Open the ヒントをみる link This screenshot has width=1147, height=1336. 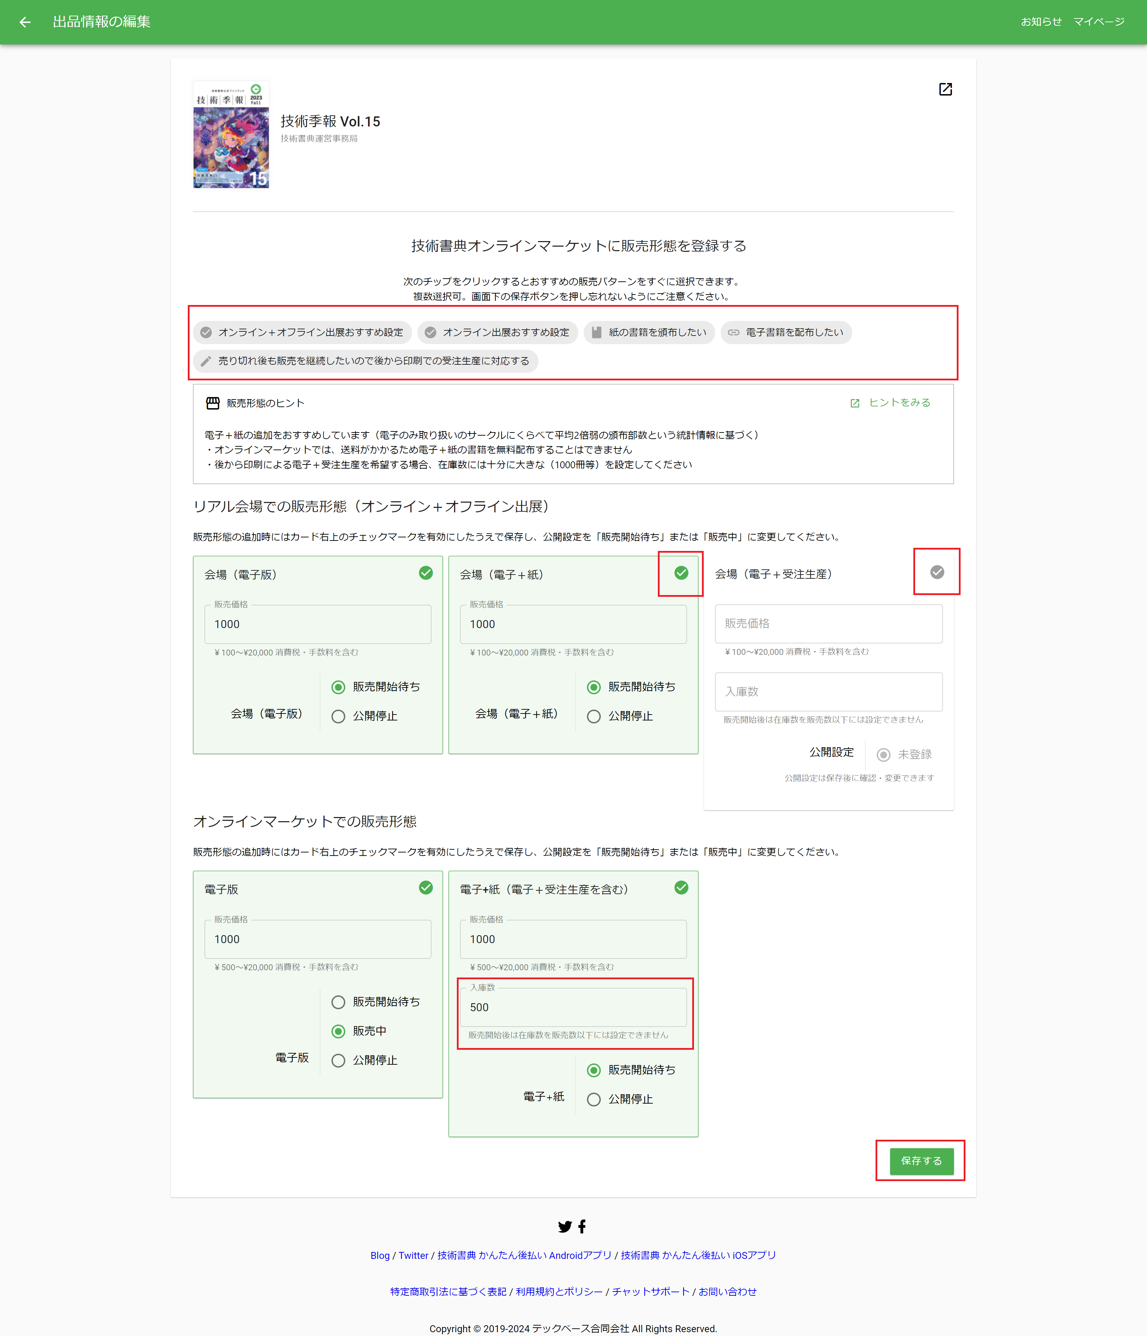click(x=890, y=402)
